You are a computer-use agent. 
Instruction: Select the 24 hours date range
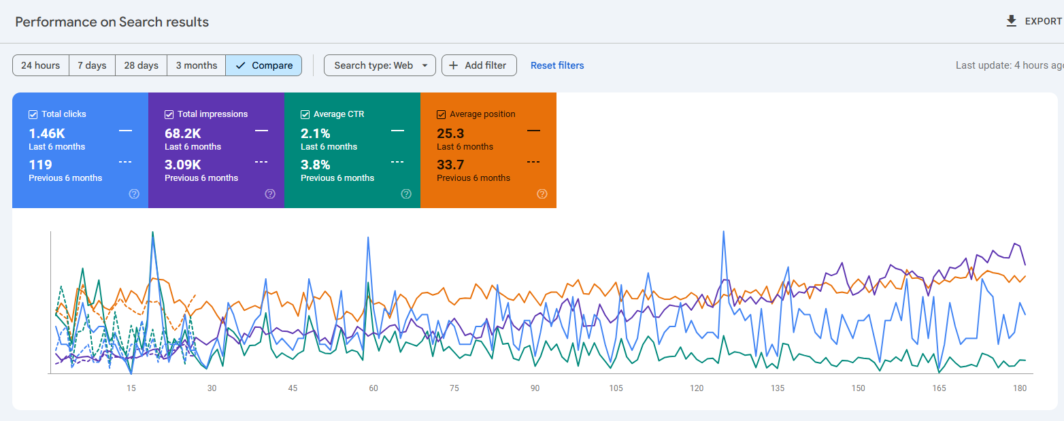click(41, 65)
